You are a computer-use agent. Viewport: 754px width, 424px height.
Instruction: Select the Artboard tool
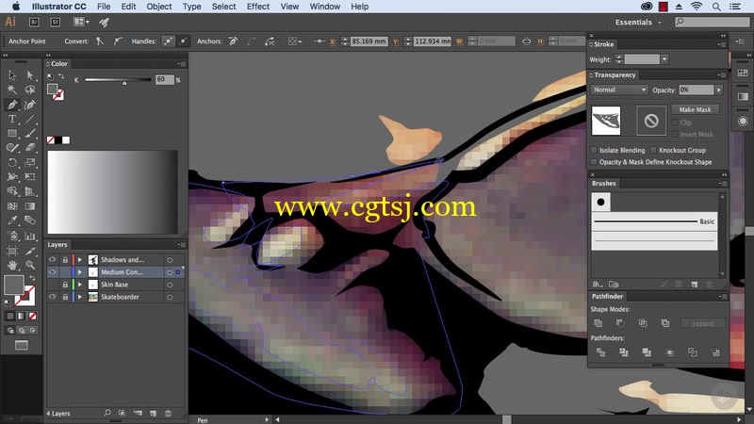tap(12, 250)
